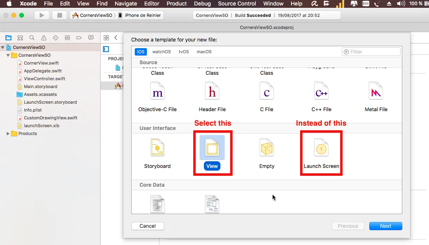This screenshot has height=245, width=429.
Task: Switch to the macOS platform tab
Action: click(204, 52)
